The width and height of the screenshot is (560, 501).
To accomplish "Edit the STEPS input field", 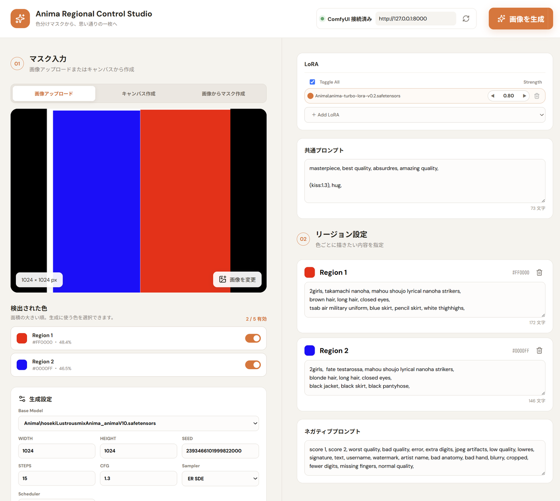I will tap(57, 479).
